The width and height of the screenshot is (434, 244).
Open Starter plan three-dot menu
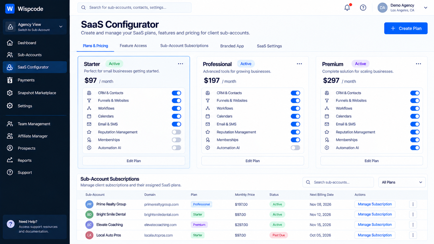point(180,64)
